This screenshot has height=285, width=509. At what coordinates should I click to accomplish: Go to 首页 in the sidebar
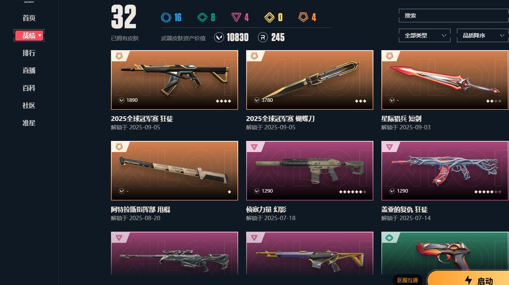(x=29, y=18)
